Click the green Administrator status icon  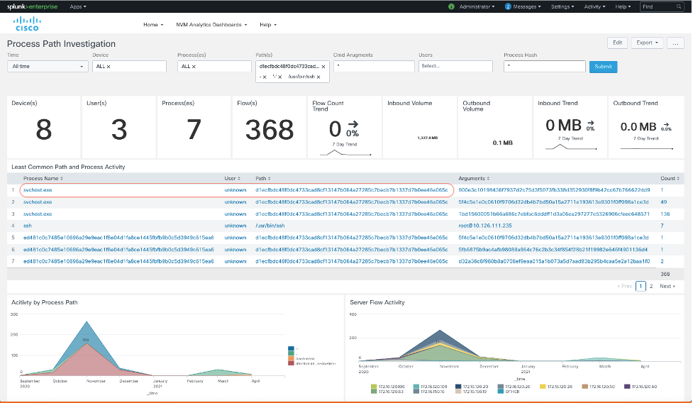[451, 6]
